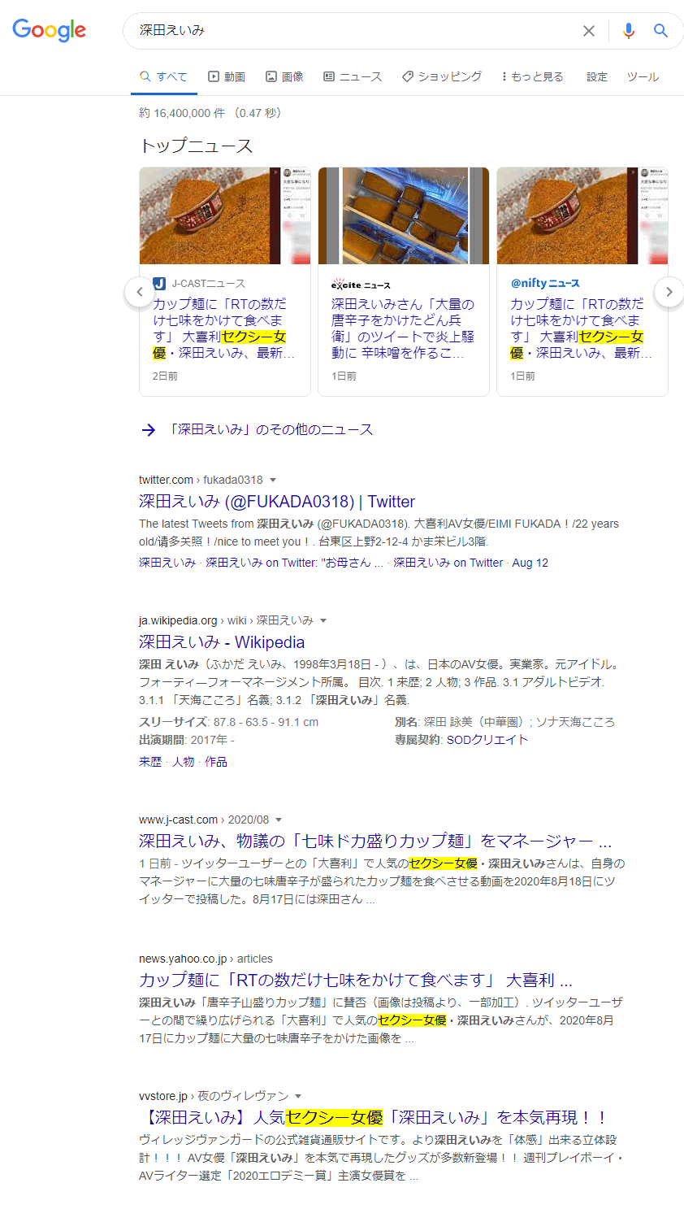This screenshot has height=1222, width=684.
Task: Open J-CAST news card thumbnail image
Action: tap(225, 215)
